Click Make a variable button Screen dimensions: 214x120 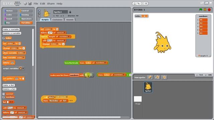click(11, 29)
